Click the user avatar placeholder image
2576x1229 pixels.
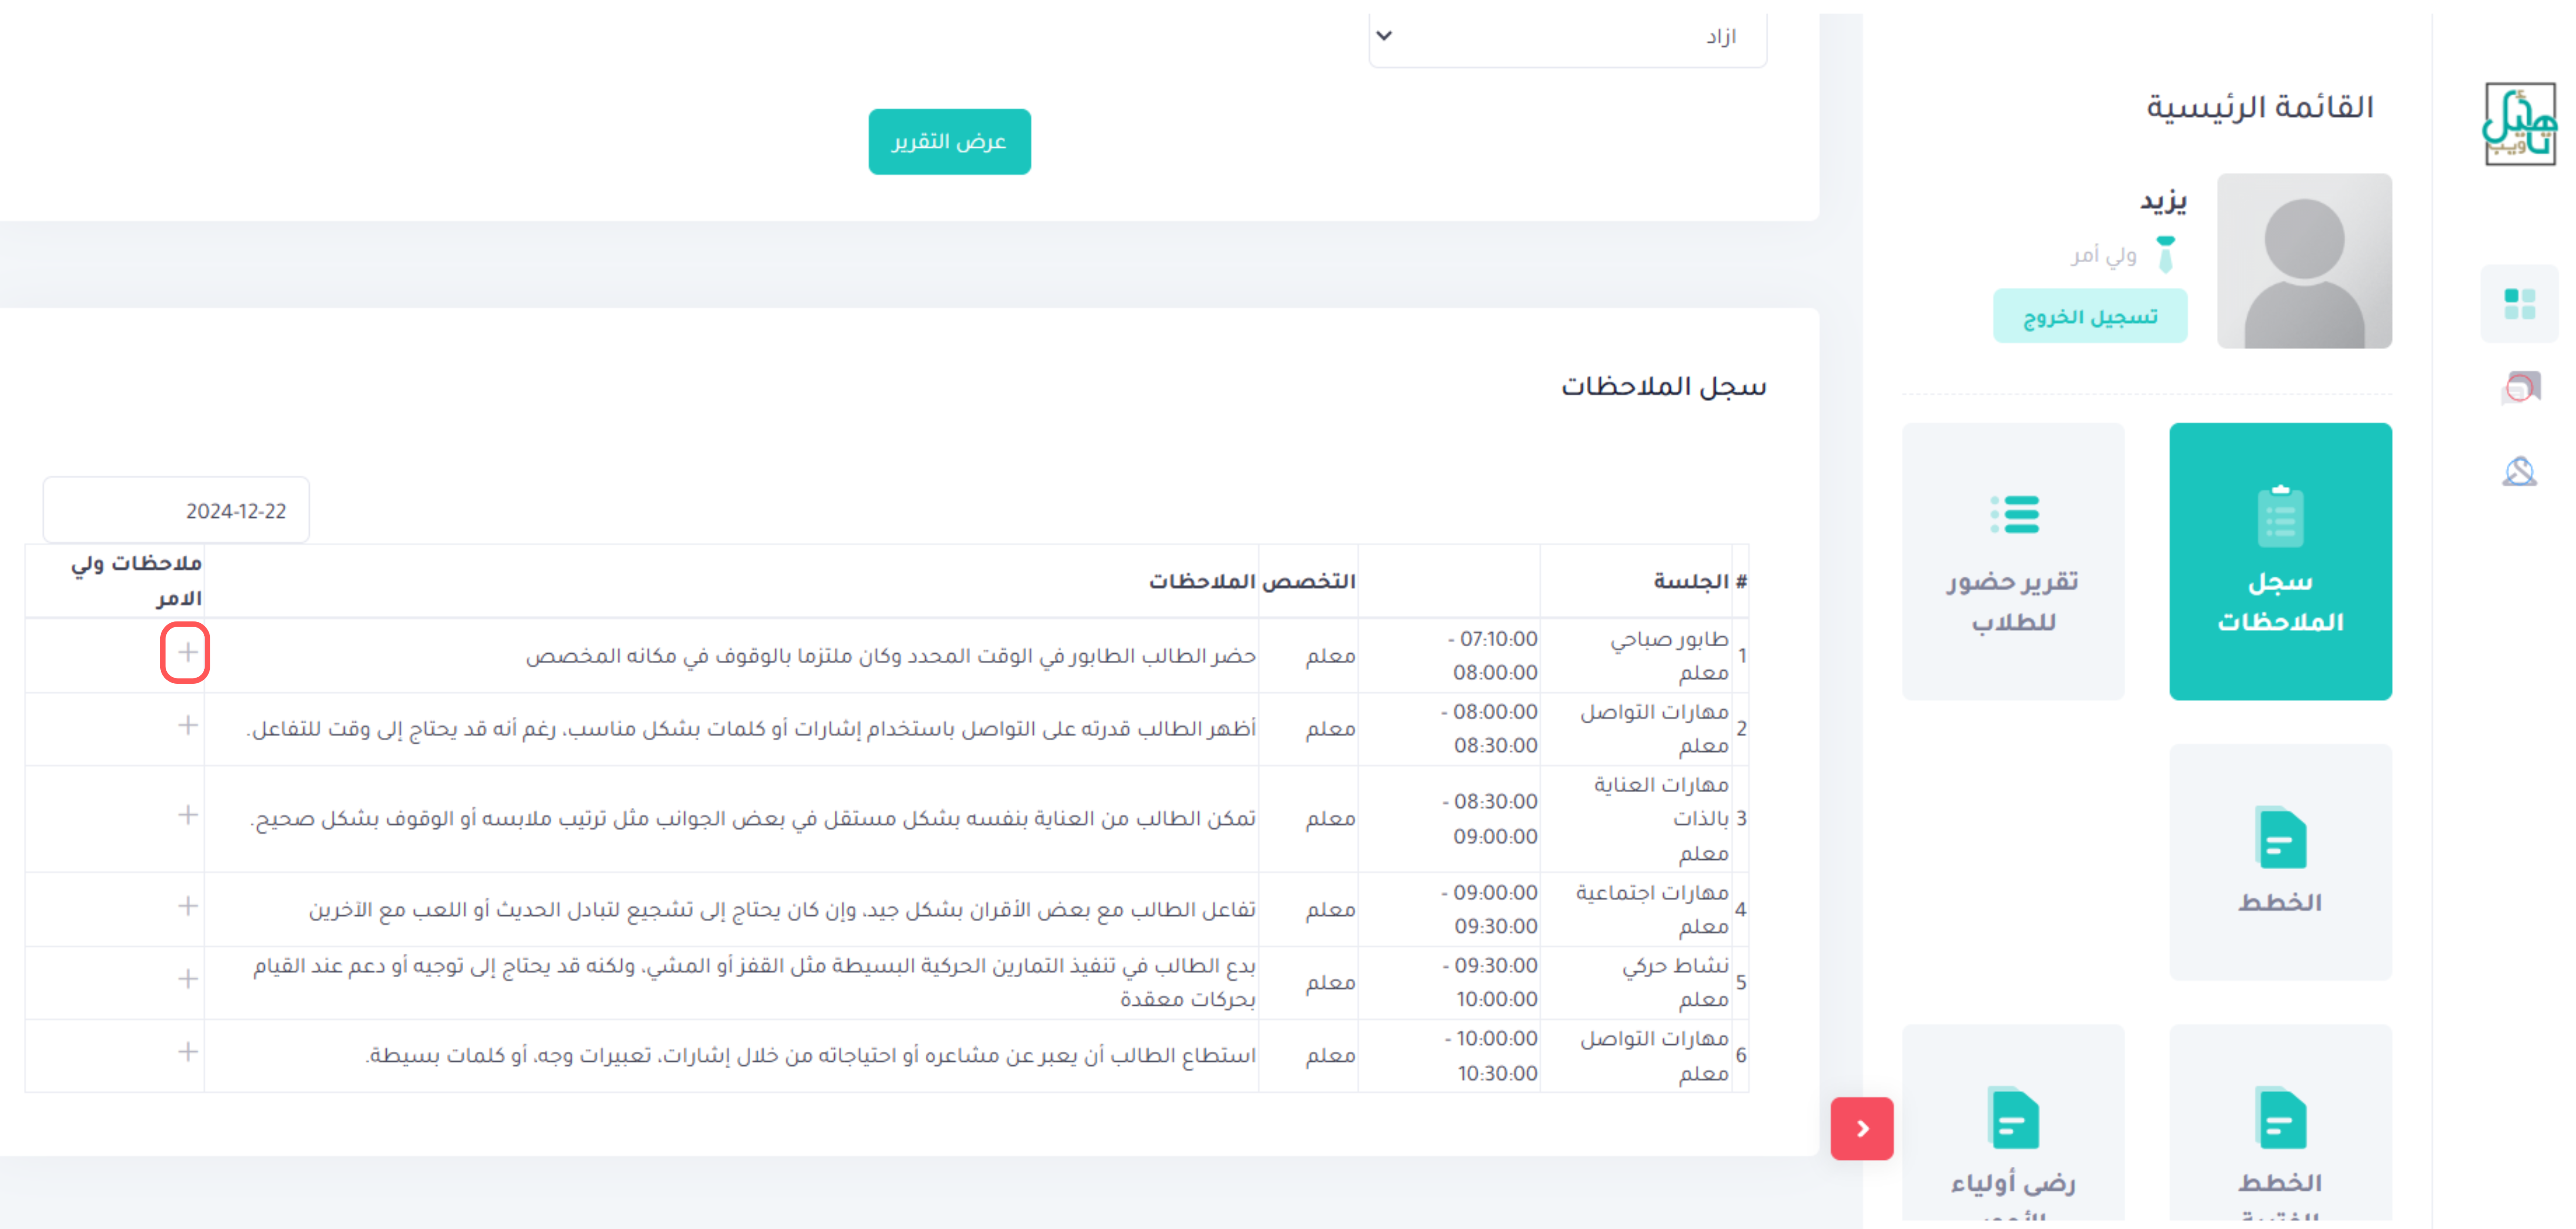point(2304,261)
